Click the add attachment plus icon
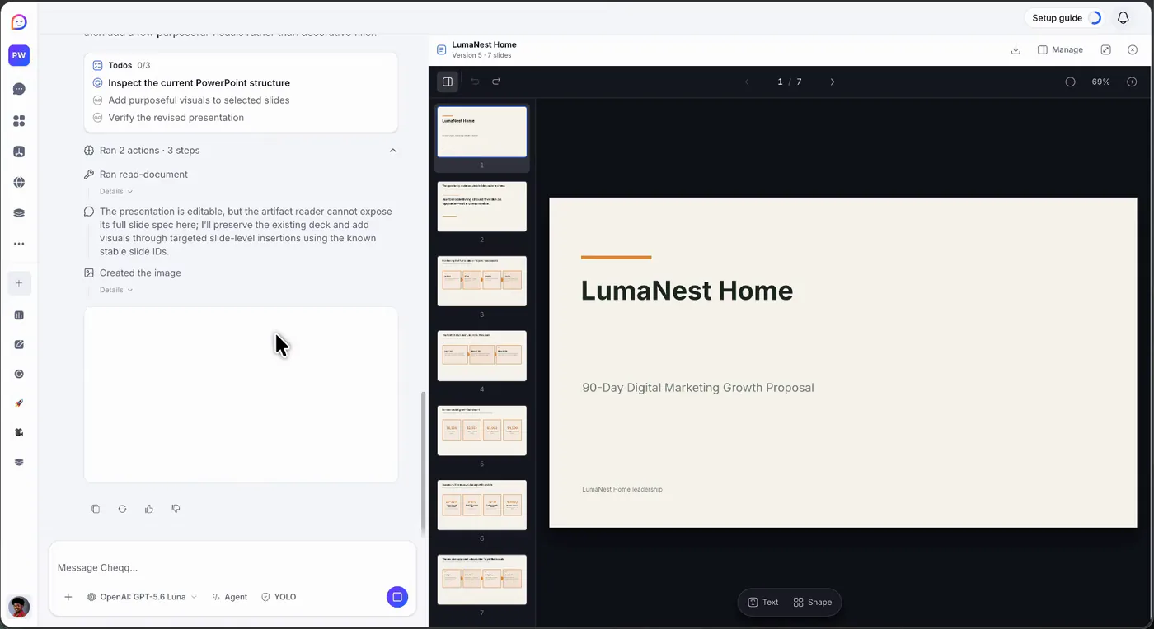Image resolution: width=1154 pixels, height=629 pixels. [x=68, y=597]
